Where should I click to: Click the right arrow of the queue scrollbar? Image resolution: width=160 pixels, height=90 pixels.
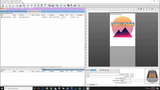click(x=84, y=67)
